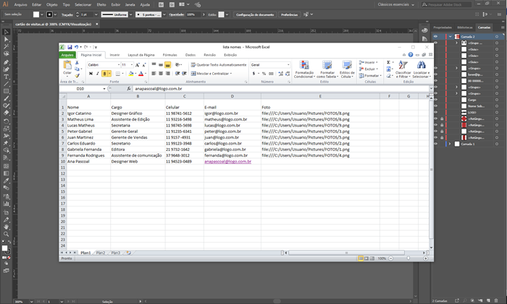
Task: Click the Save icon in Excel quick access
Action: pyautogui.click(x=70, y=47)
